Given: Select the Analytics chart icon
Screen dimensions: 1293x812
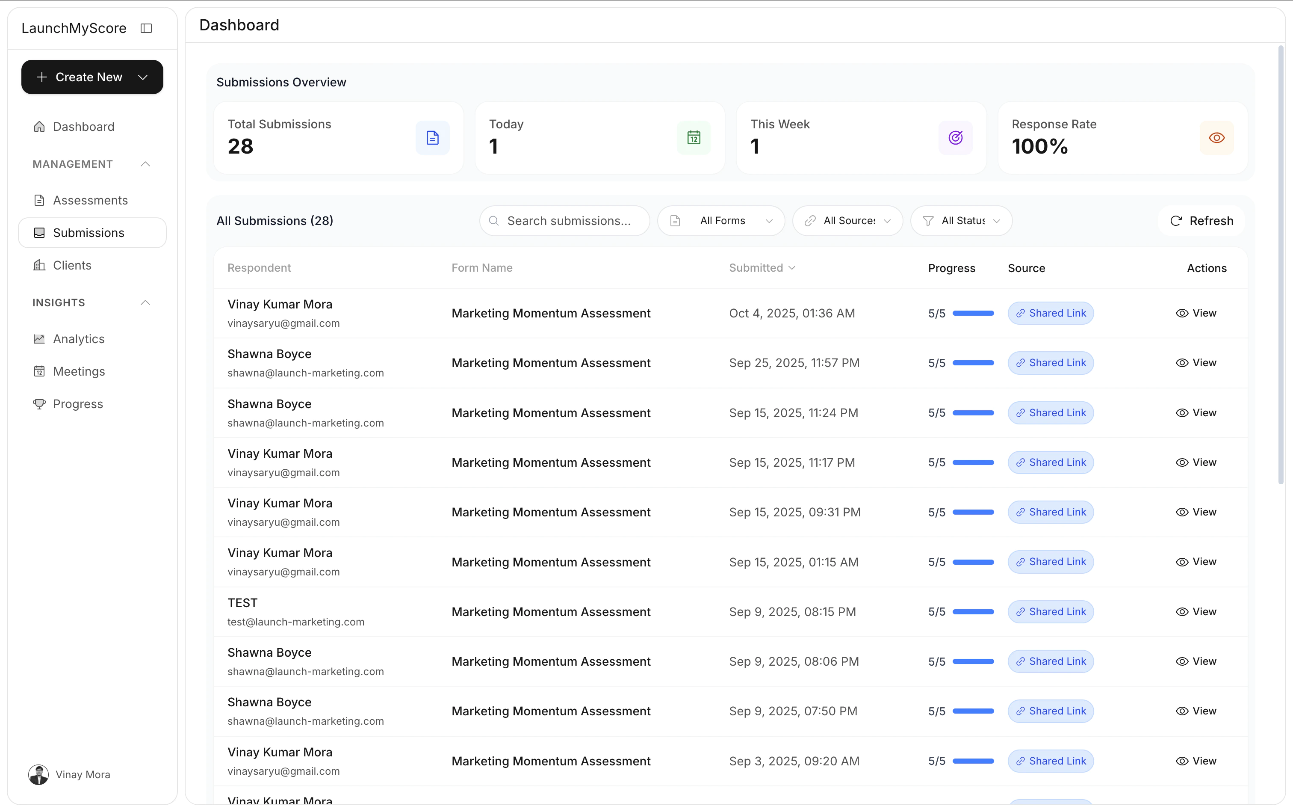Looking at the screenshot, I should click(38, 338).
